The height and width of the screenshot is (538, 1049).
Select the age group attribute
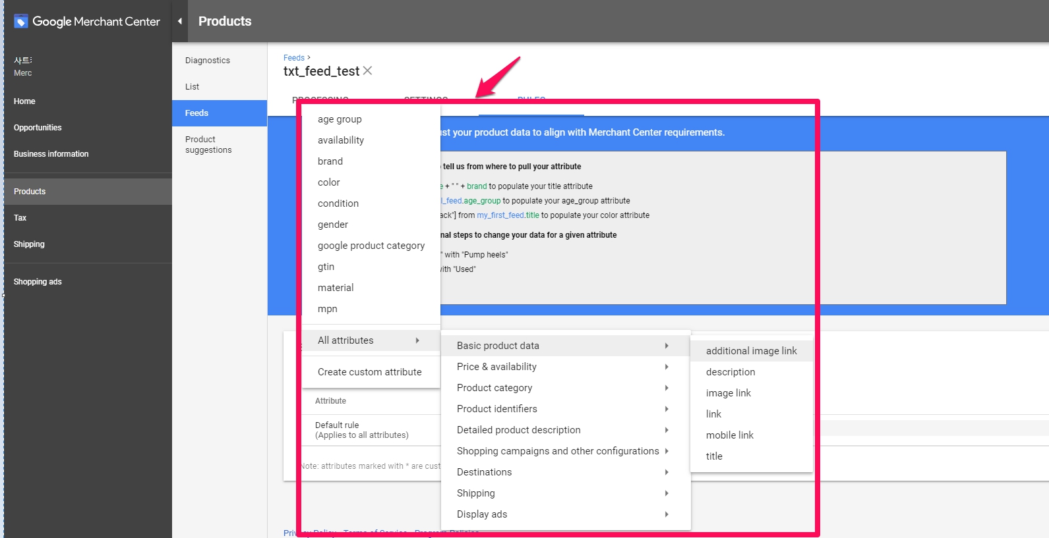340,119
